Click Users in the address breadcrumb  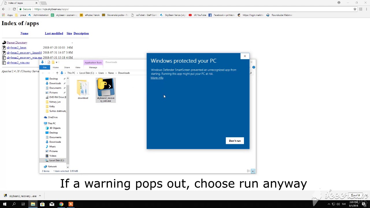tap(101, 73)
